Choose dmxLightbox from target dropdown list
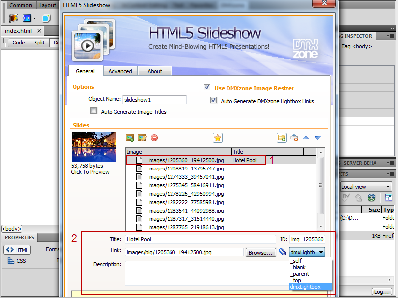The height and width of the screenshot is (298, 398). click(x=310, y=287)
